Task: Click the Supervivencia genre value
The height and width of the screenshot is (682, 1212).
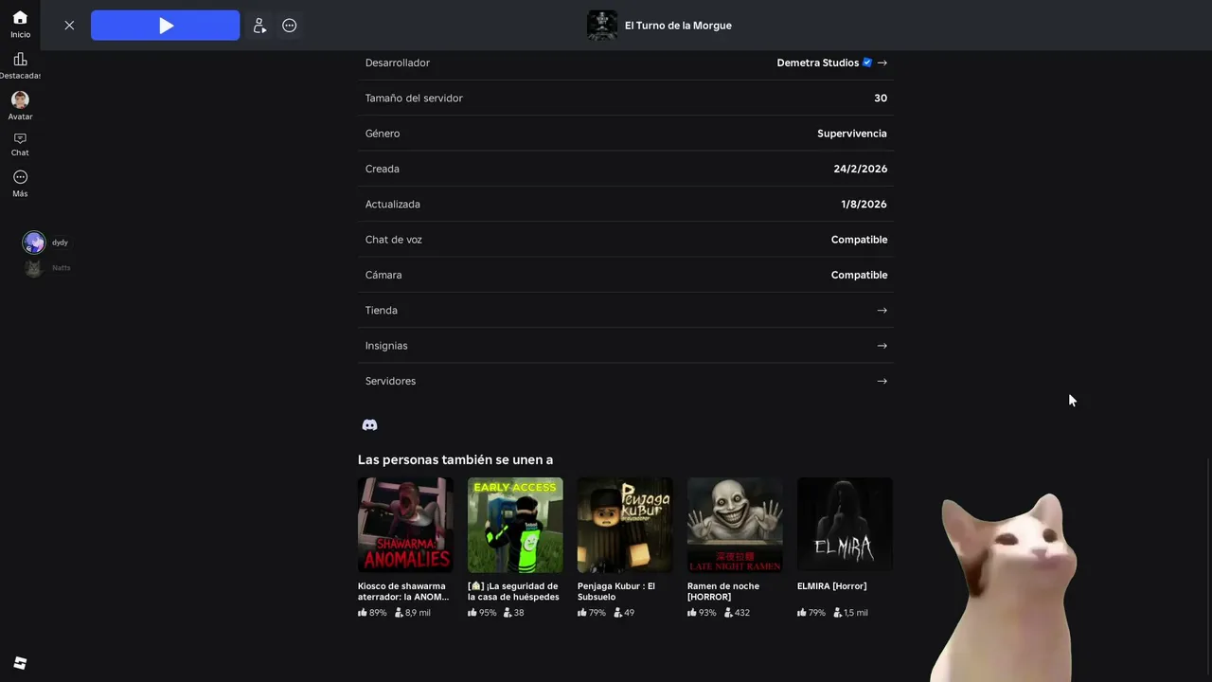Action: 852,134
